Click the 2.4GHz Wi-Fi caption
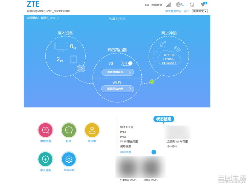Screen dimensions: 246x183 128,180
